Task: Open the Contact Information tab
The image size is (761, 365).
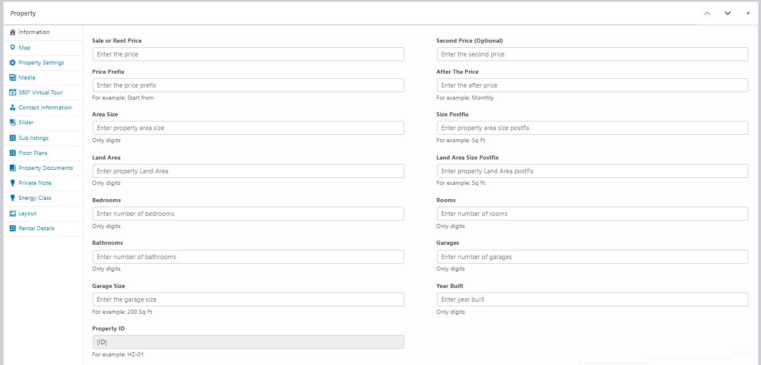Action: coord(43,108)
